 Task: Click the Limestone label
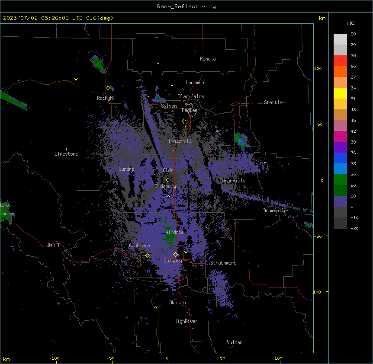(66, 154)
